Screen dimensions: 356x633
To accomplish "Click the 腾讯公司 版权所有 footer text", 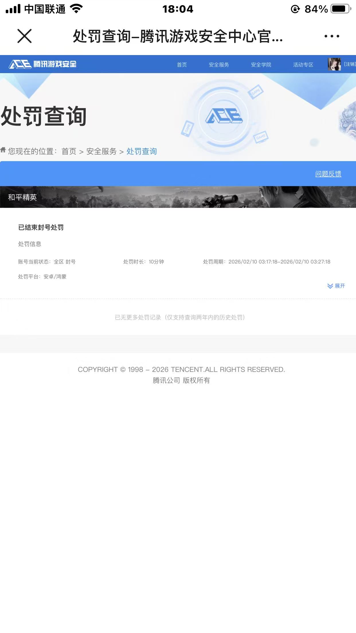I will (x=181, y=380).
